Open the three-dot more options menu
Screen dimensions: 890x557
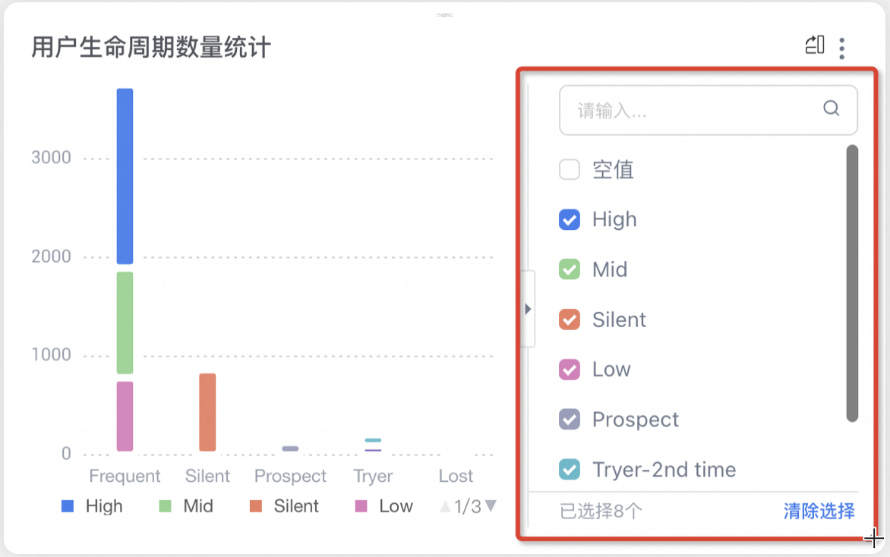[x=841, y=49]
